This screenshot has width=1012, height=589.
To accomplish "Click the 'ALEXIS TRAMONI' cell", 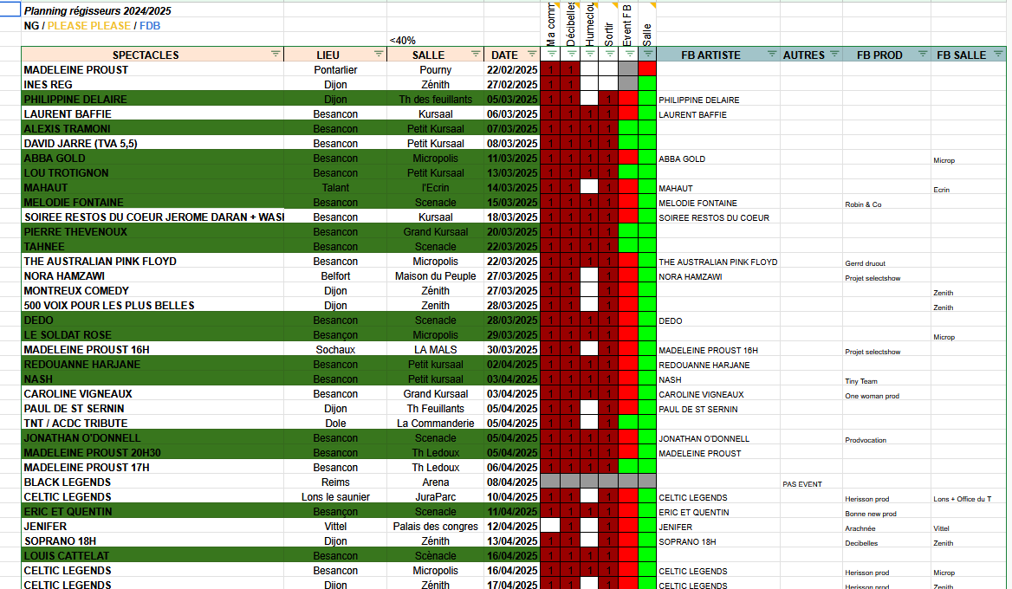I will click(152, 128).
